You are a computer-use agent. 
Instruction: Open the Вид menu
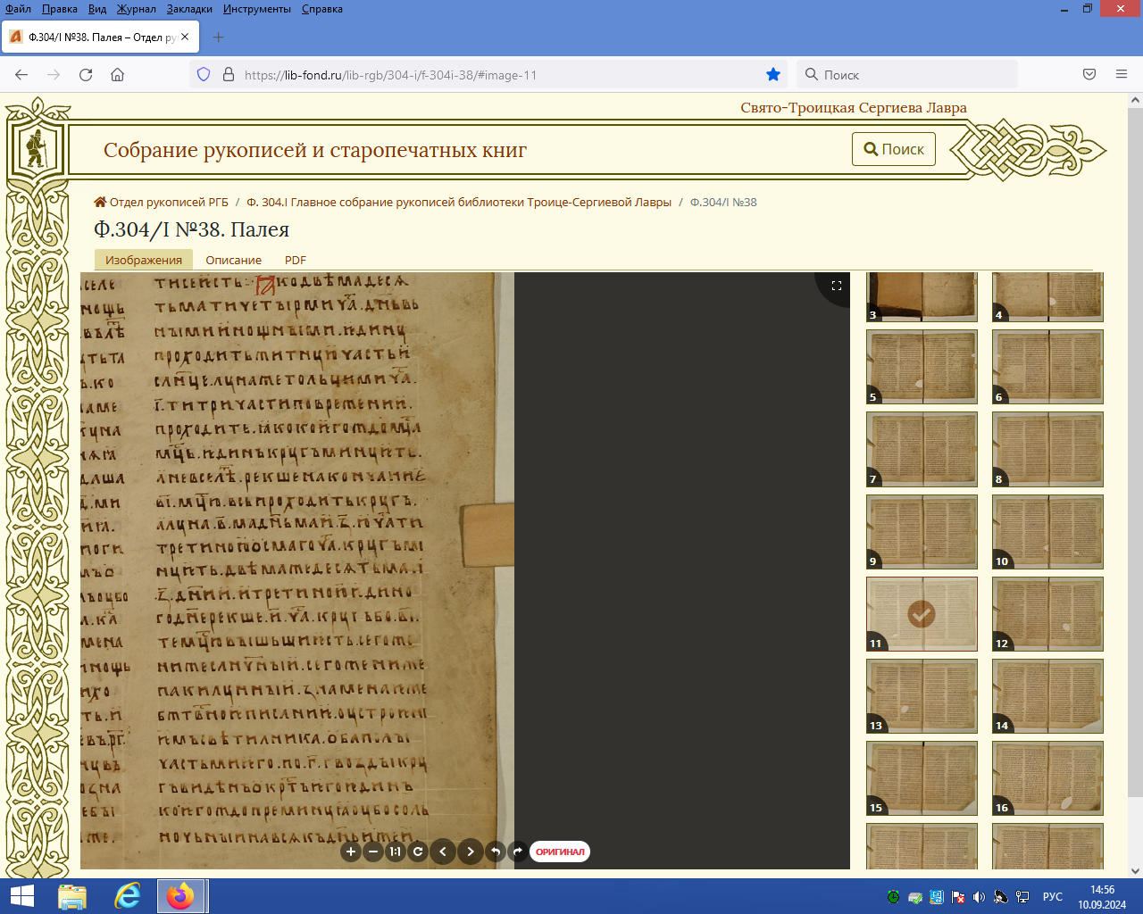pos(97,9)
